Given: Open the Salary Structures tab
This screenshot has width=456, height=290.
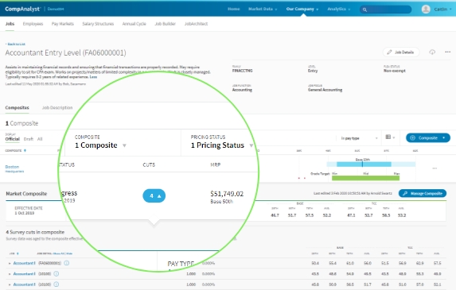Looking at the screenshot, I should click(x=98, y=24).
